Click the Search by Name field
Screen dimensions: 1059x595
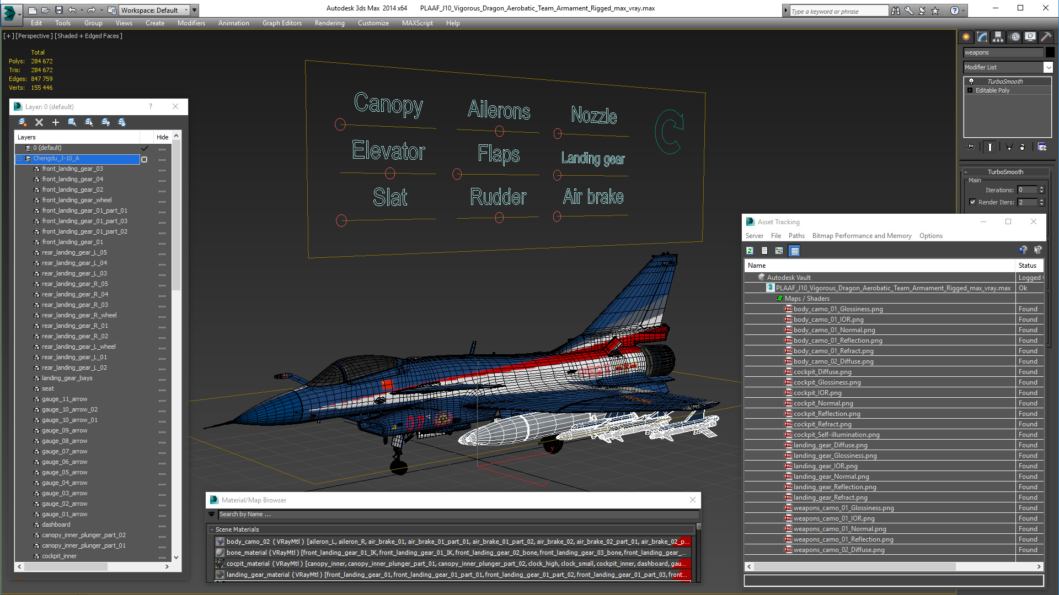458,514
